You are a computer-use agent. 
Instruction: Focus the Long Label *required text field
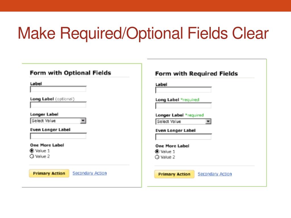coord(184,106)
